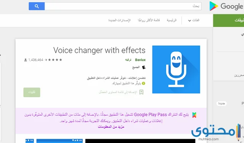Screen dimensions: 244x143
Task: Click the 6:00 blue screenshot thumbnail
Action: [x=59, y=141]
